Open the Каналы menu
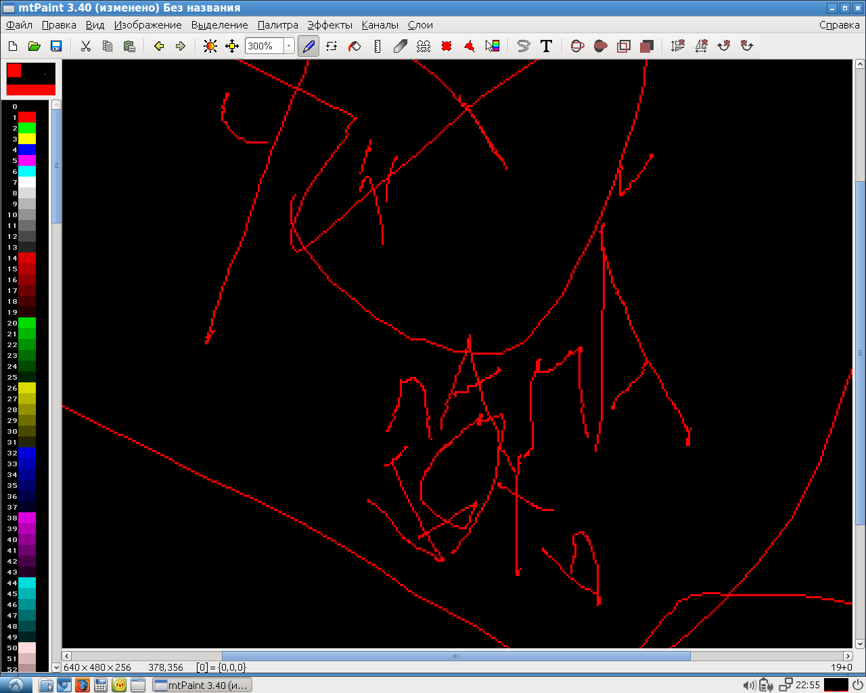The width and height of the screenshot is (866, 693). (380, 25)
